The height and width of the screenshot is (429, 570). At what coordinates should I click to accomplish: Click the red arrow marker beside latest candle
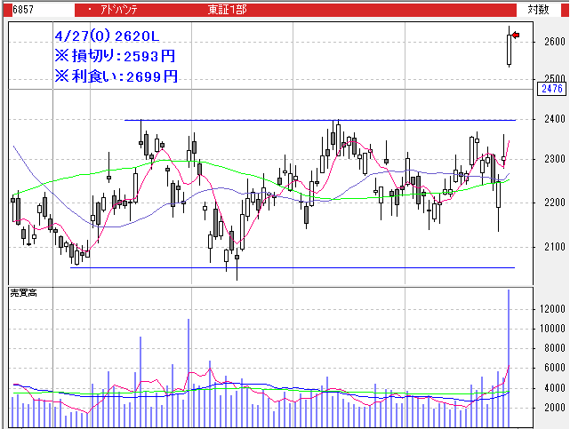515,35
